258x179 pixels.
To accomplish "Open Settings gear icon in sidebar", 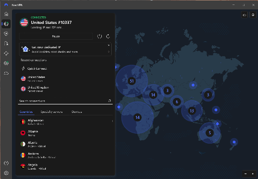I will [x=6, y=173].
